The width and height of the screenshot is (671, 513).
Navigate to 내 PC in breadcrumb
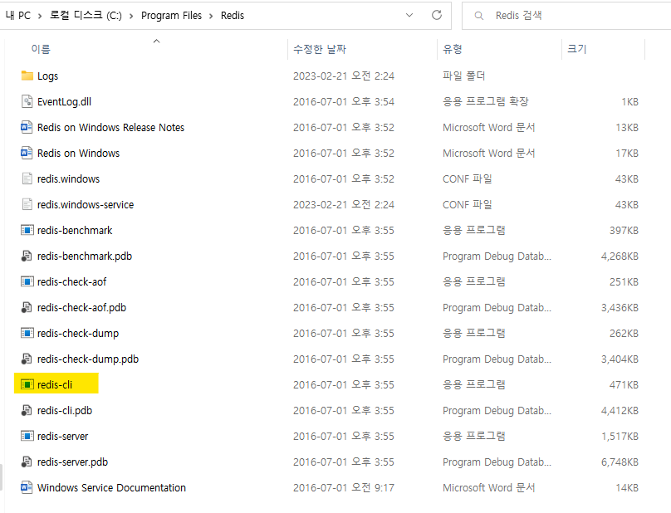(18, 16)
